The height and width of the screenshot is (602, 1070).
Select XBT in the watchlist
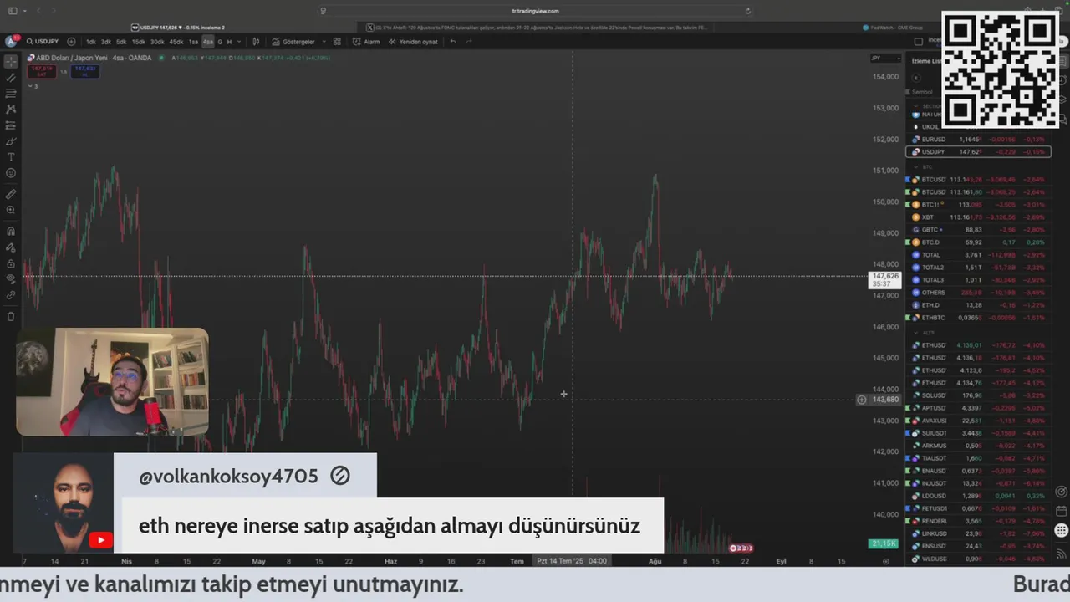coord(978,217)
